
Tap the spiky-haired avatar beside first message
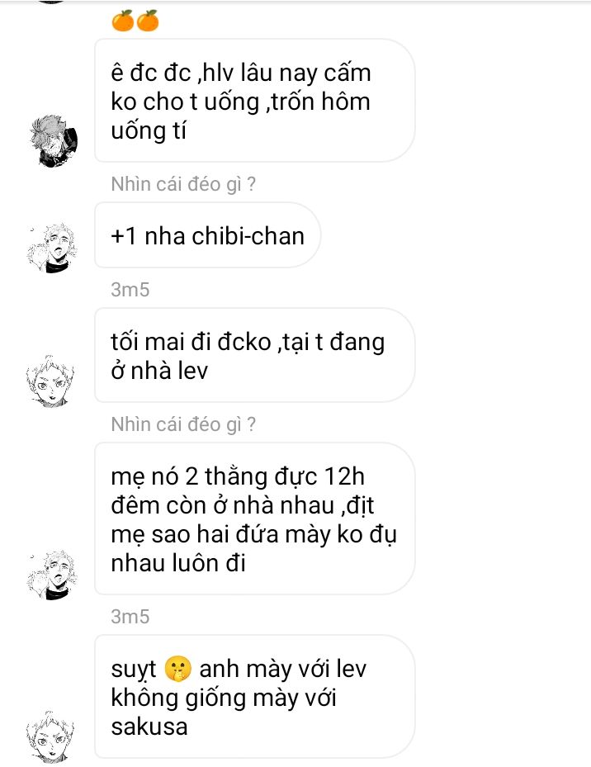pyautogui.click(x=54, y=140)
